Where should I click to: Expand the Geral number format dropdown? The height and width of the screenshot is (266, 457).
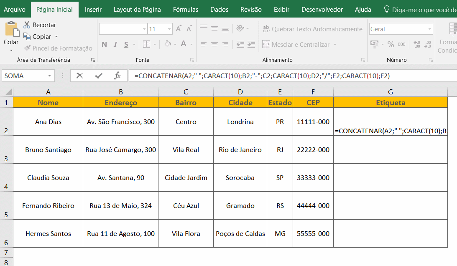430,29
